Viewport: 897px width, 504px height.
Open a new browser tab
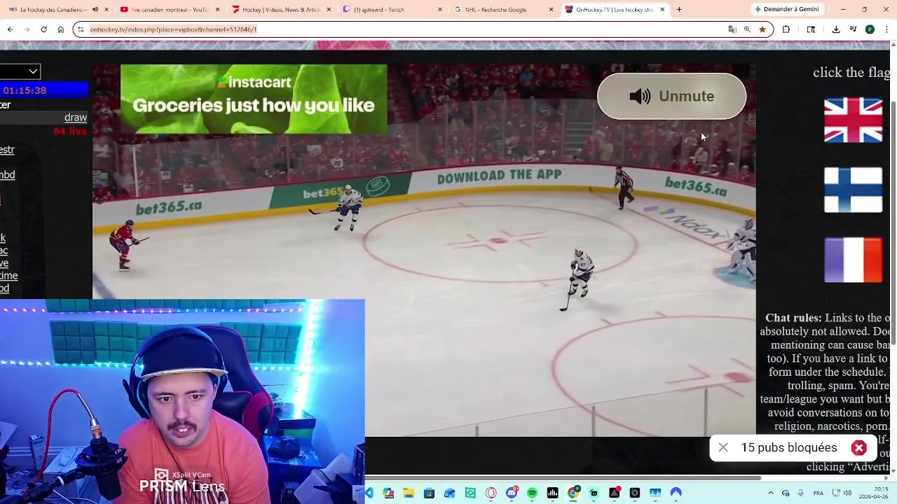point(679,10)
